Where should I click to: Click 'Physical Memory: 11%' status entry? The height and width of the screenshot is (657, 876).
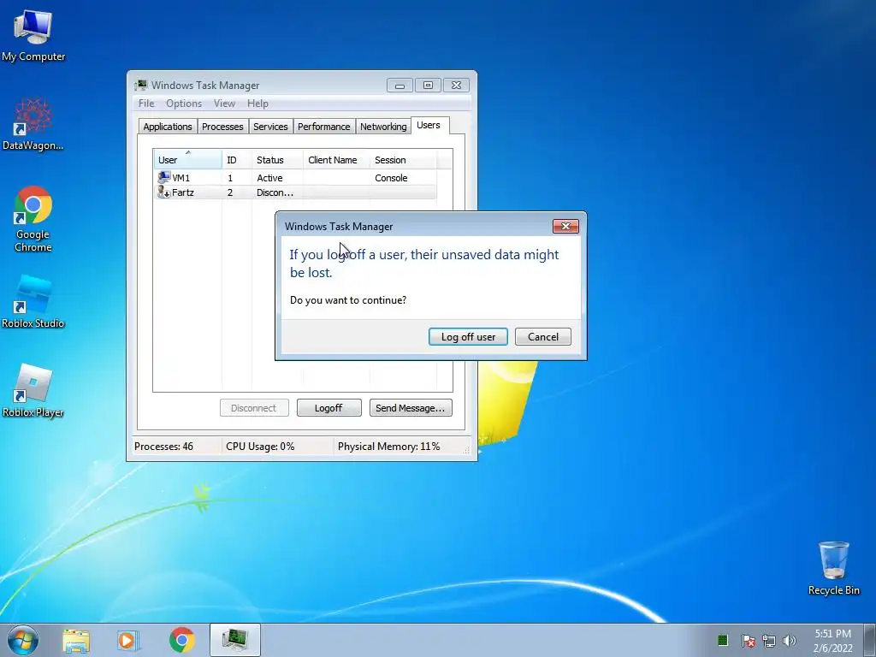click(x=389, y=447)
